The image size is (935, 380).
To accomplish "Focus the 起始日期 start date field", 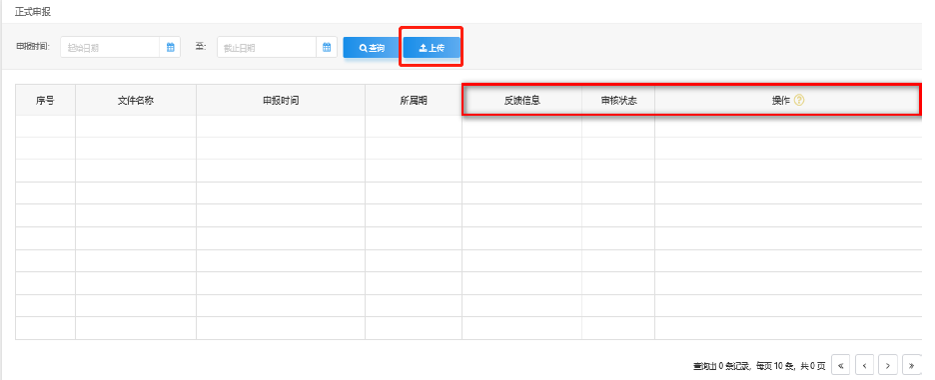I will point(110,47).
